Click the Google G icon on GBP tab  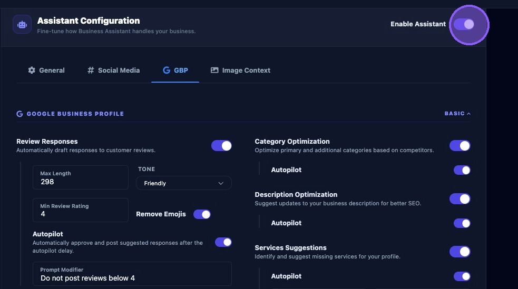[167, 70]
